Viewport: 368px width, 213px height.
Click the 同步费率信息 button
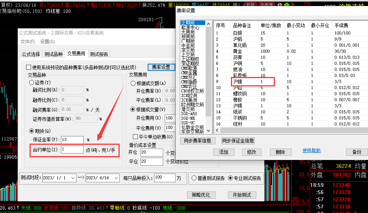(197, 141)
